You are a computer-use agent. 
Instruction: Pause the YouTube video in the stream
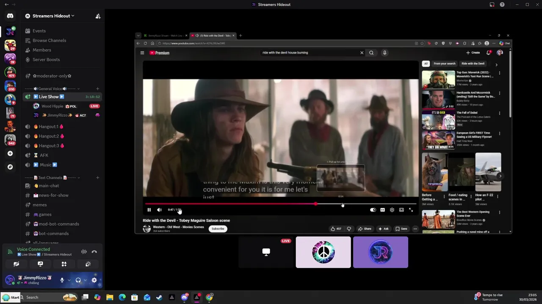click(x=149, y=210)
